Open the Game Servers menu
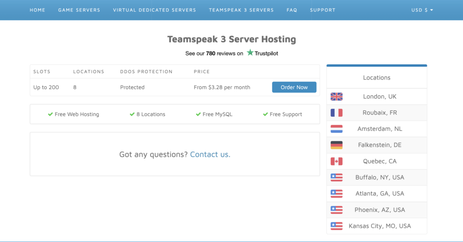This screenshot has height=242, width=463. pyautogui.click(x=79, y=10)
